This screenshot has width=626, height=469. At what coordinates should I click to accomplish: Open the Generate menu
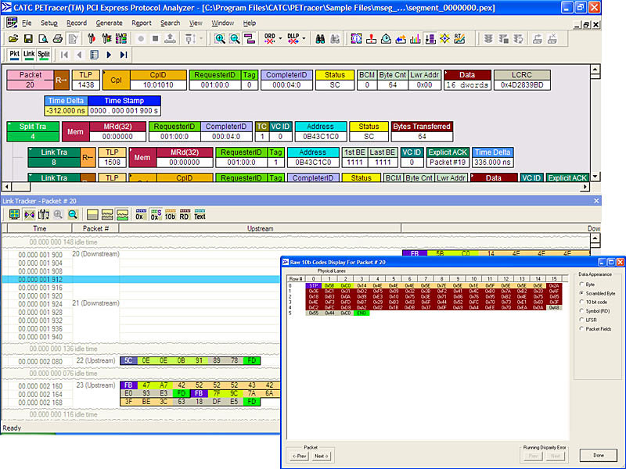(109, 23)
